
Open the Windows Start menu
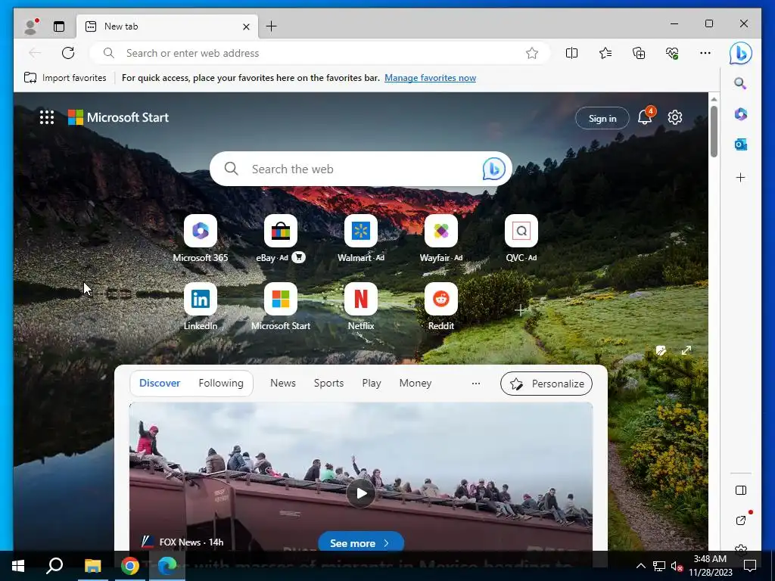(x=18, y=566)
